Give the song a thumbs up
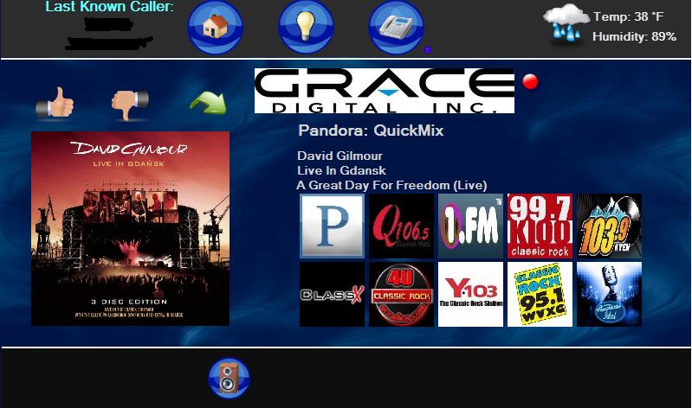 coord(55,102)
